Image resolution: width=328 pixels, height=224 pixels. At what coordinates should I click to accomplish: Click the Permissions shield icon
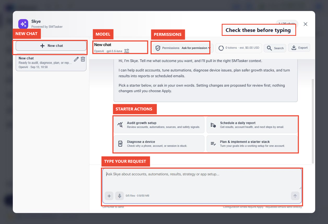158,48
